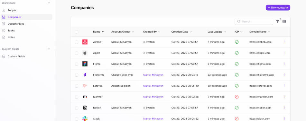Sort by Creation Date column
This screenshot has width=306, height=121.
click(x=181, y=32)
